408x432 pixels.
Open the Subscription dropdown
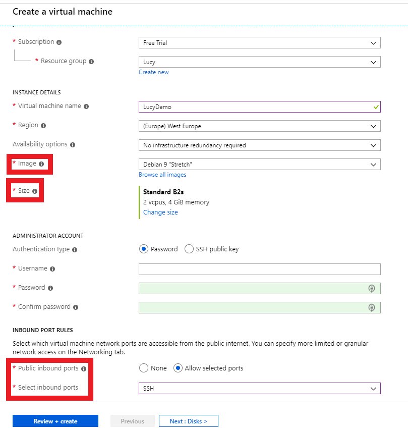tap(260, 43)
